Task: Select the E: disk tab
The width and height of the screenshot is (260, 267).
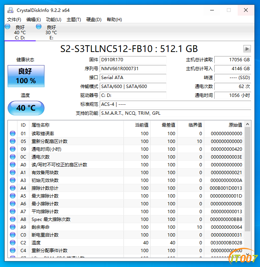Action: point(51,32)
